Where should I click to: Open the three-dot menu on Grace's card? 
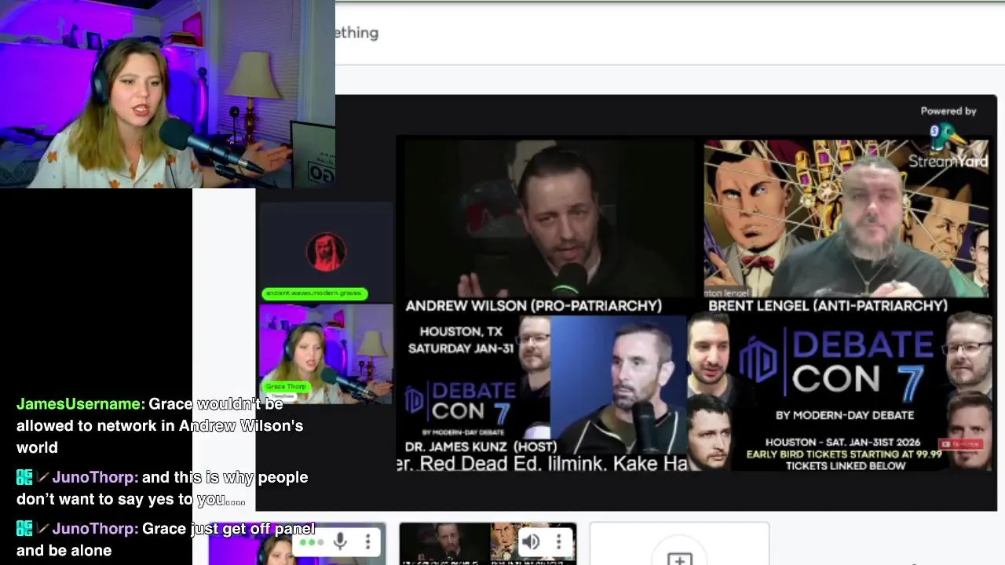click(367, 541)
